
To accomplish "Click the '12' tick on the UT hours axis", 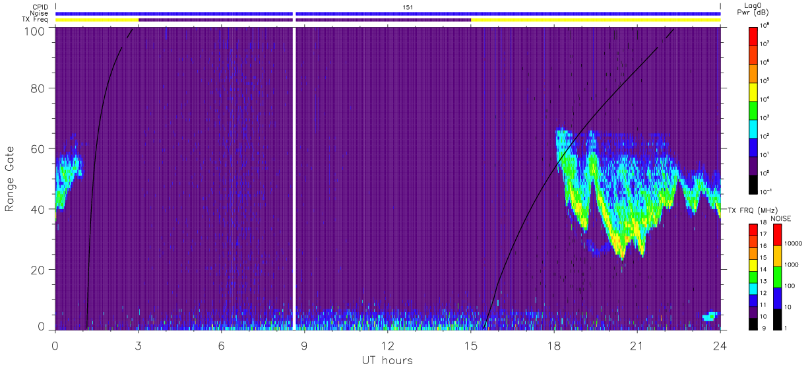I will [x=387, y=345].
